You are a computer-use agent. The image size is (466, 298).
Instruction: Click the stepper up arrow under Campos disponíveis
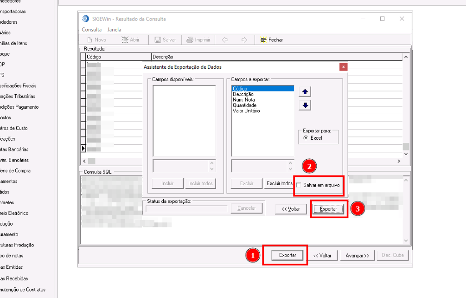coord(212,163)
